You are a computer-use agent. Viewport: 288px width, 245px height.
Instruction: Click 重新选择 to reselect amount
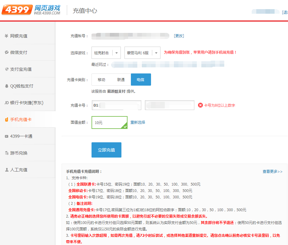[x=138, y=122]
